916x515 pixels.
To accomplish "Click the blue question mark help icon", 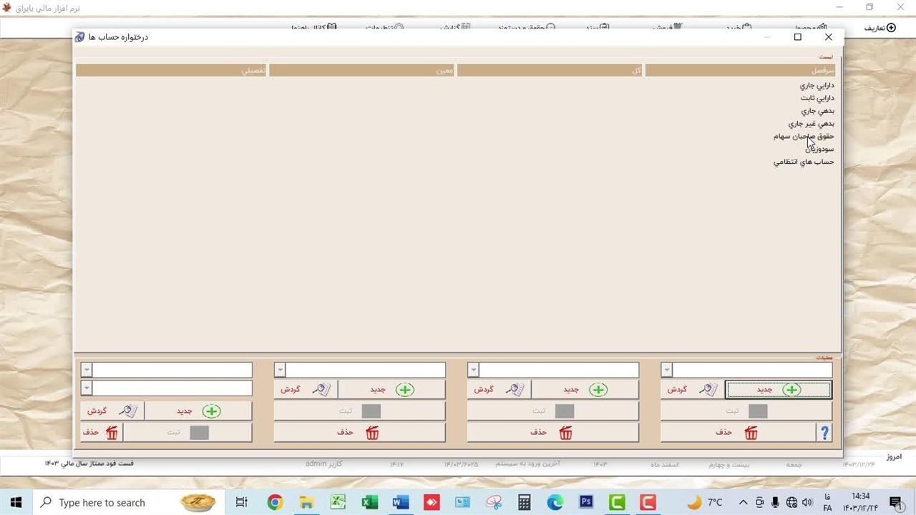I will click(x=824, y=433).
